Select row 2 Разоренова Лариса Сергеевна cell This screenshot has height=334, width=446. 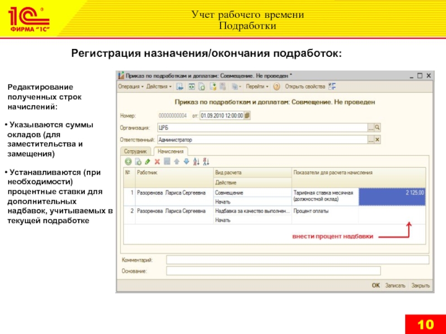tap(174, 215)
